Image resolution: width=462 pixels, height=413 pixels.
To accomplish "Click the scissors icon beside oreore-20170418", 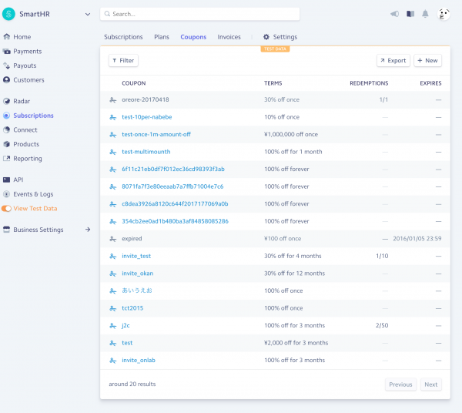I will click(113, 100).
